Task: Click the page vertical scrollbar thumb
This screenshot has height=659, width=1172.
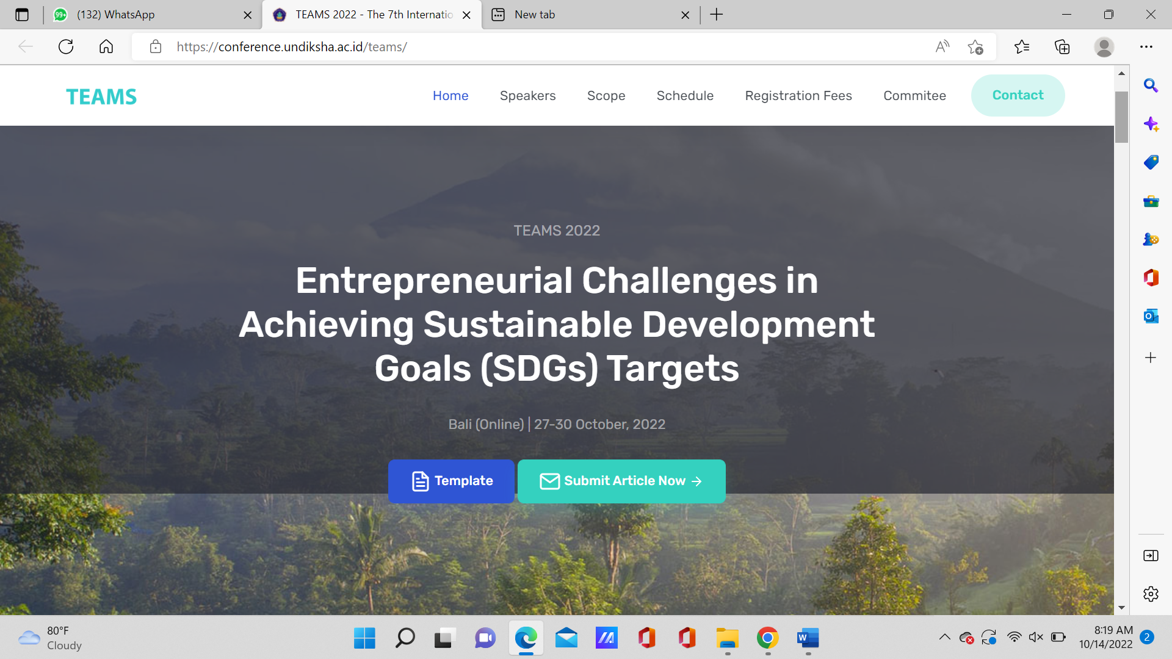Action: coord(1121,116)
